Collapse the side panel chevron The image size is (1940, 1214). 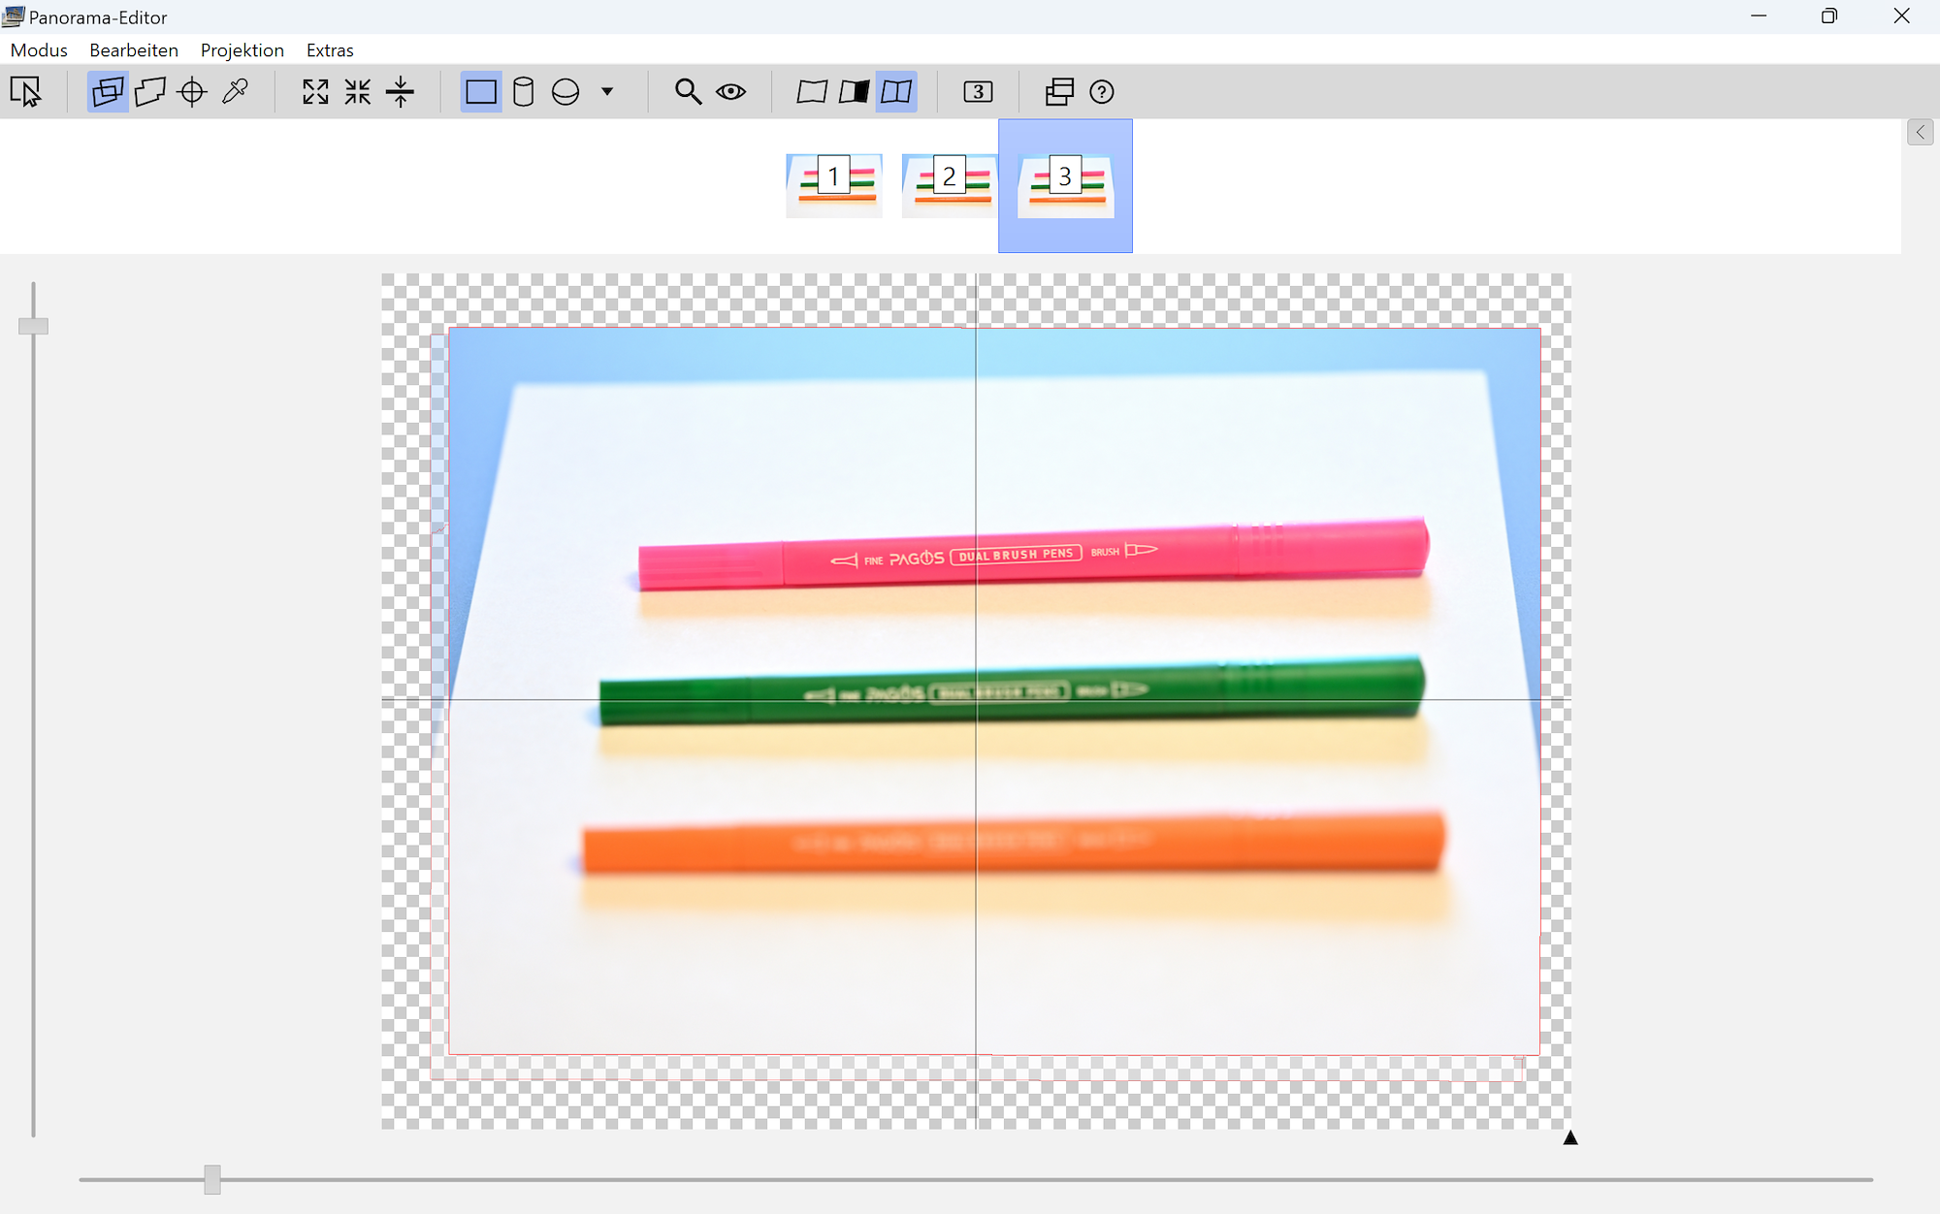pos(1920,133)
